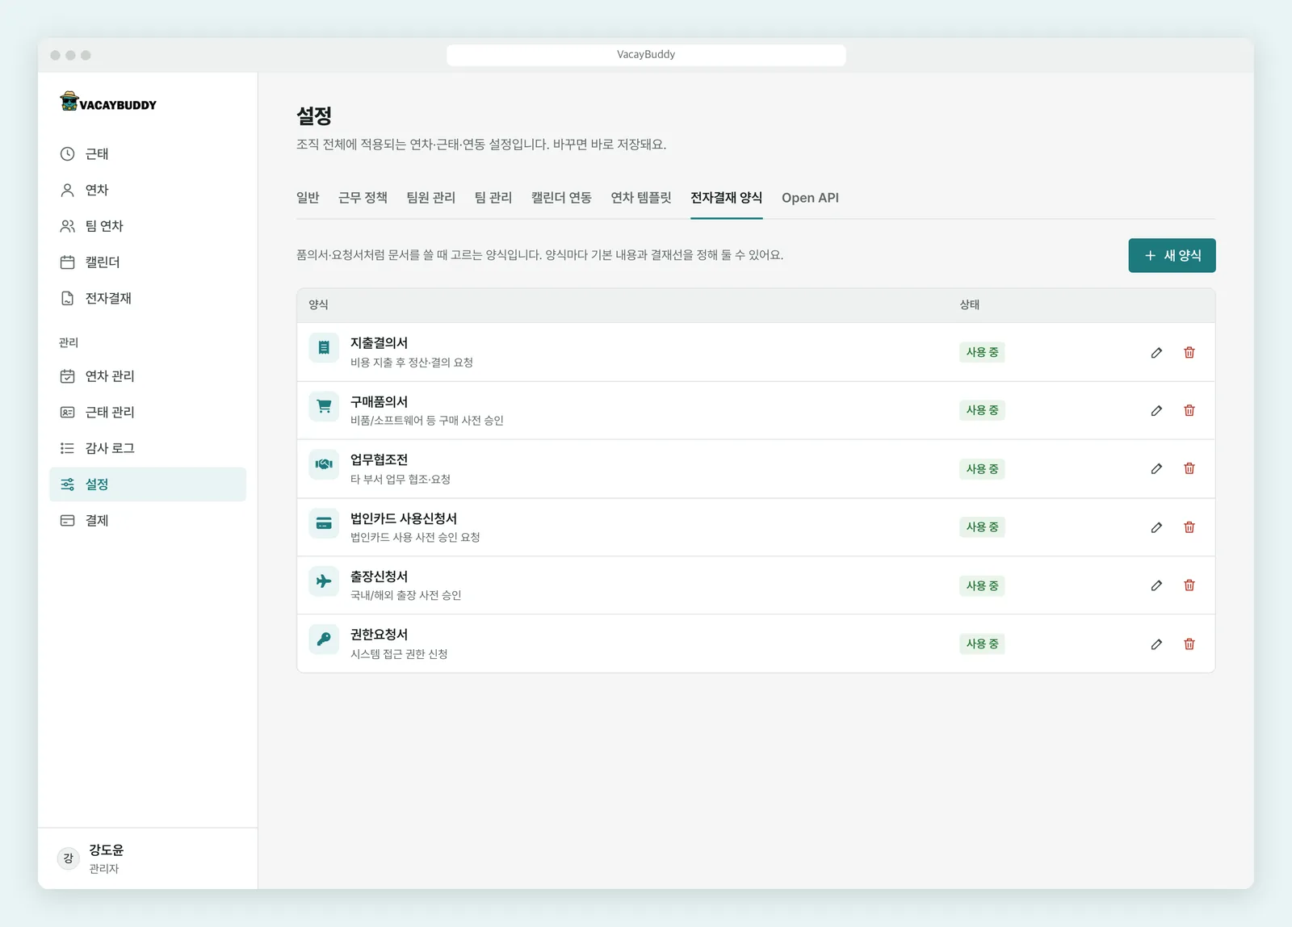
Task: Click the shopping cart icon beside 구매품의서
Action: pos(324,406)
